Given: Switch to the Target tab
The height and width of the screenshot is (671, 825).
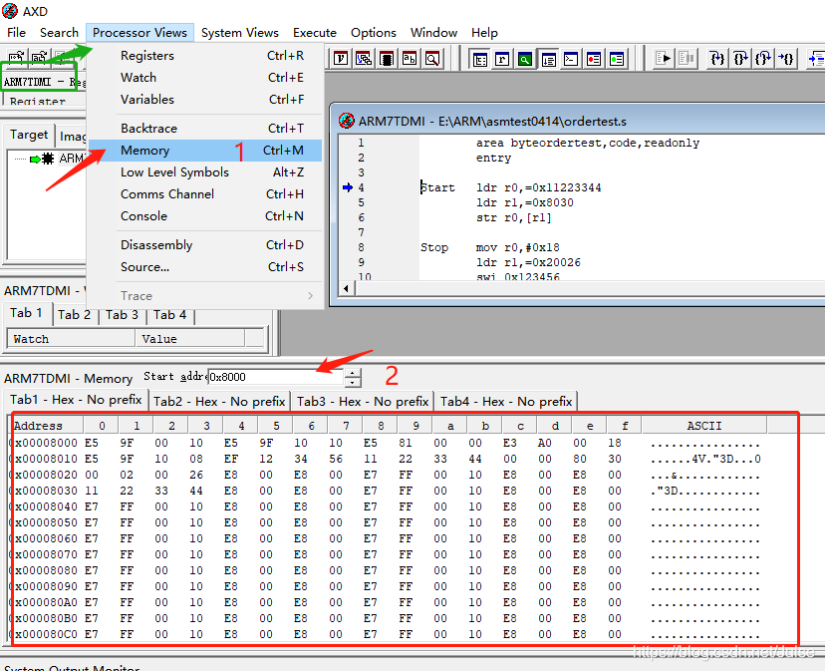Looking at the screenshot, I should [x=29, y=135].
